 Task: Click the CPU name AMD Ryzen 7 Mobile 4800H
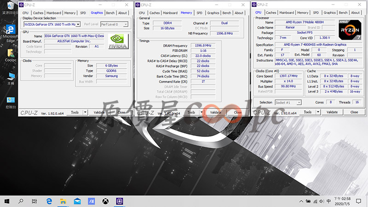pos(305,22)
